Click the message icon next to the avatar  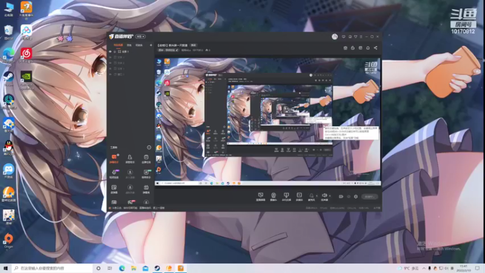coord(343,36)
